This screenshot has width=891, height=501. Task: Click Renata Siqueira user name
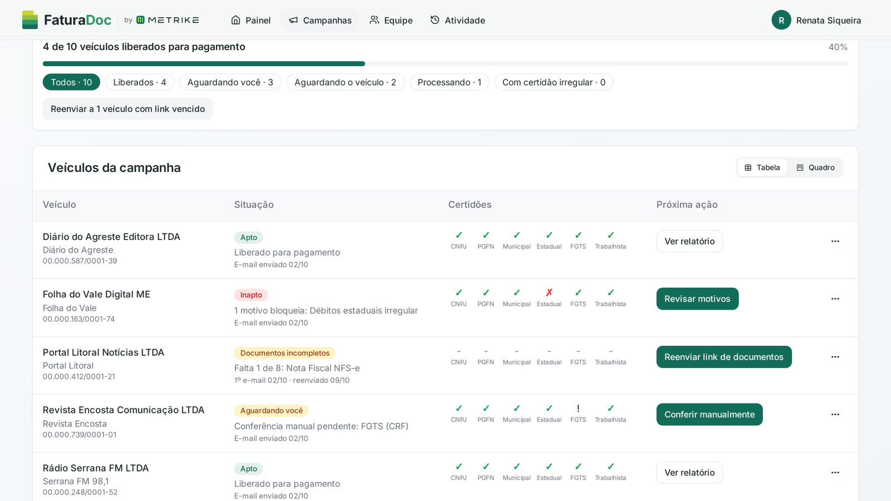[829, 20]
